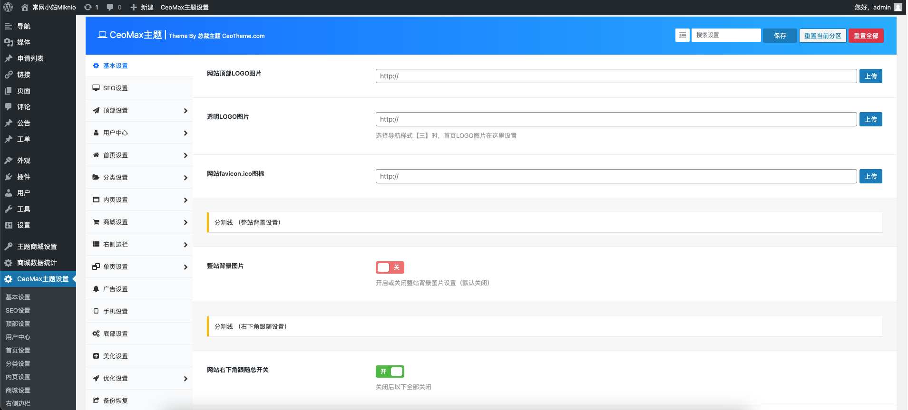Click the 页面 icon in sidebar
The image size is (908, 410).
(x=9, y=91)
